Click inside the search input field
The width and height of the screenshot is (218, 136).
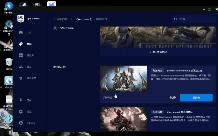point(194,19)
